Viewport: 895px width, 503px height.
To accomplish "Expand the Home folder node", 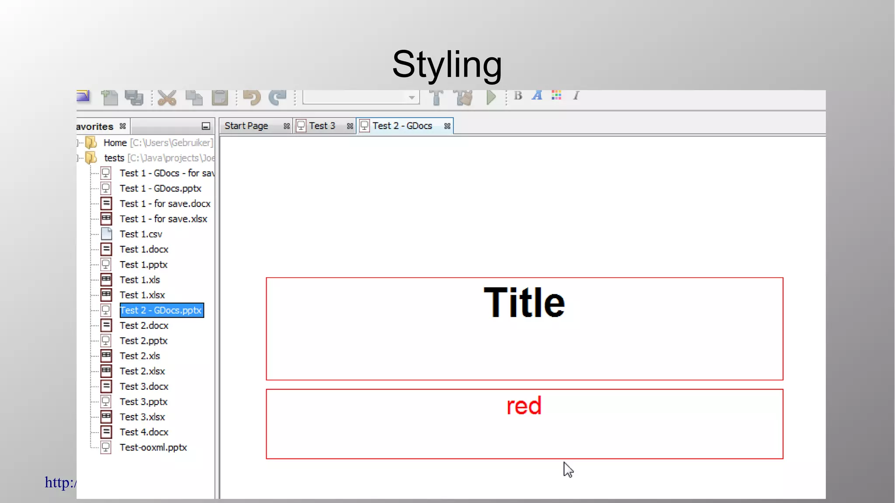I will [x=79, y=143].
